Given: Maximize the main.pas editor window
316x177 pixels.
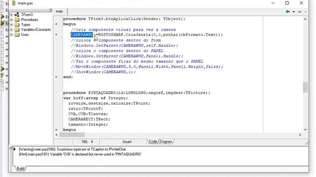Looking at the screenshot, I should point(287,3).
